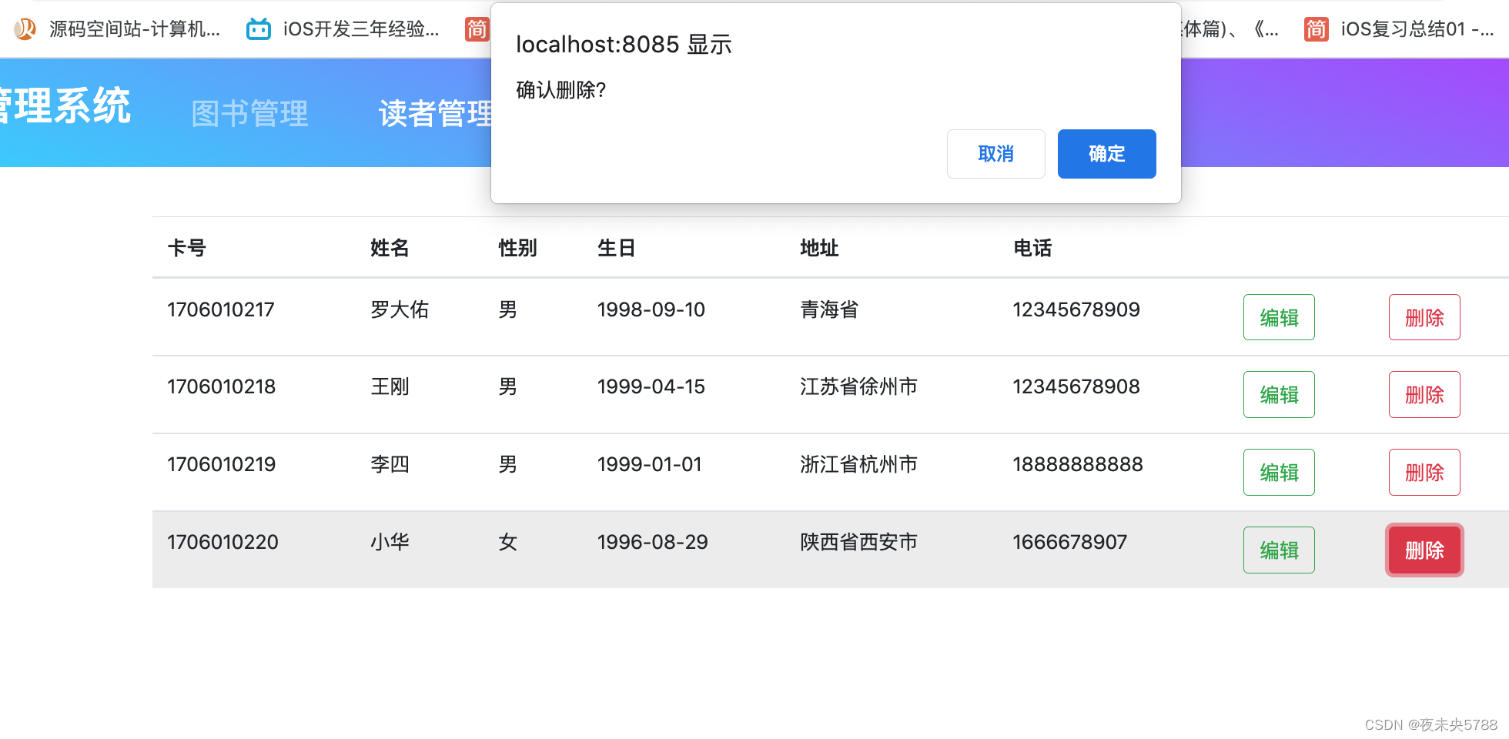Click the 源码空间站 bookmark favicon

pyautogui.click(x=25, y=28)
